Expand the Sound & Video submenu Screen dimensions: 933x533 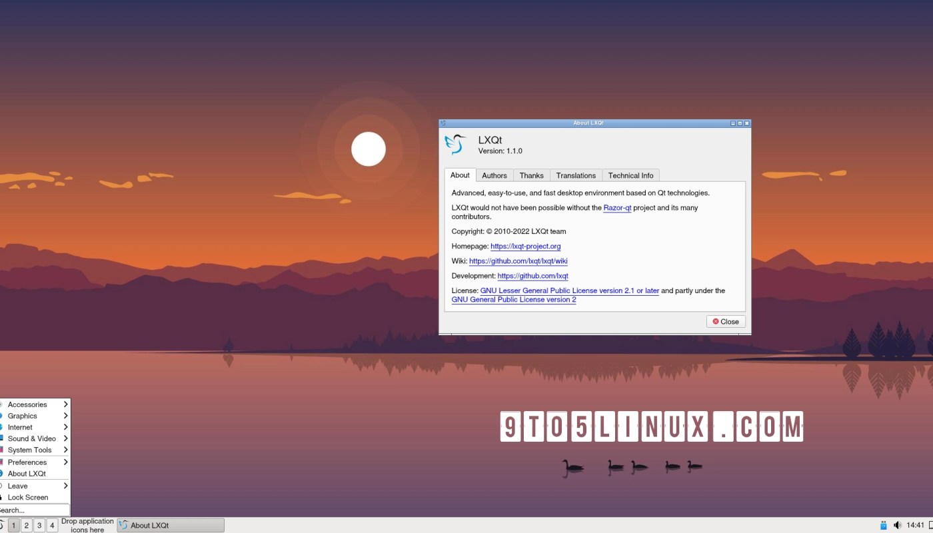[35, 438]
